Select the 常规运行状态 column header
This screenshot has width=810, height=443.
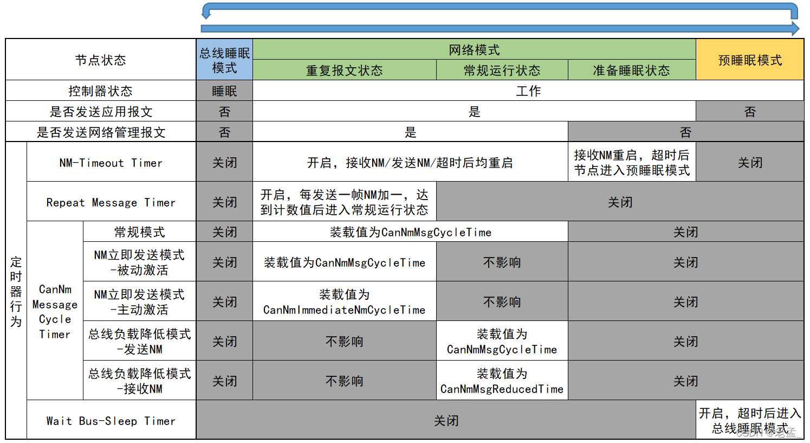click(502, 70)
